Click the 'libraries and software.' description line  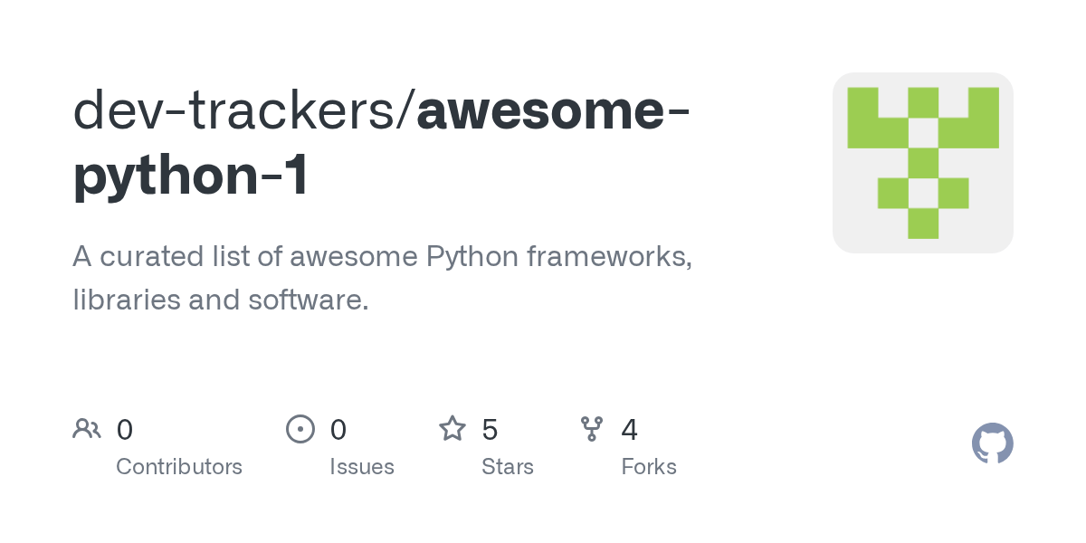point(221,300)
